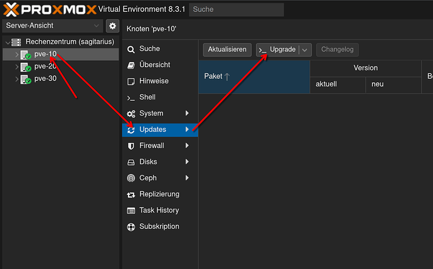Open the Übersicht menu entry
The image size is (433, 269).
tap(160, 65)
